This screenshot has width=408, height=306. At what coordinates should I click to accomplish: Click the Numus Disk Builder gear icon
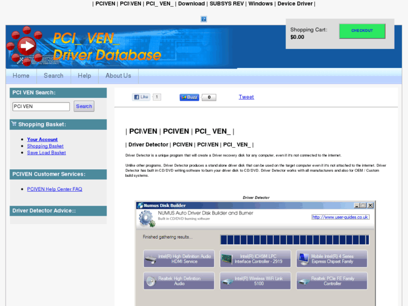(x=146, y=218)
